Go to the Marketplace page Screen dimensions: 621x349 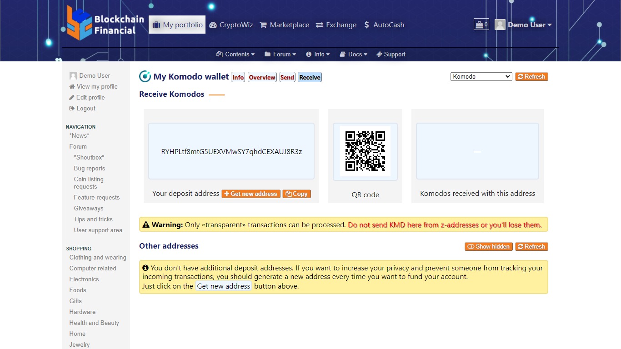[284, 25]
